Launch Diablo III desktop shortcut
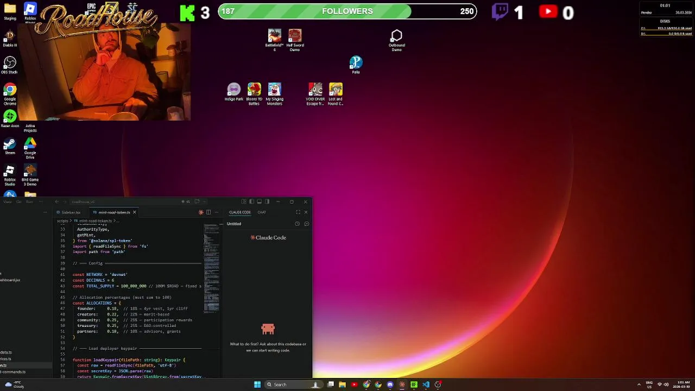This screenshot has height=391, width=695. 10,39
